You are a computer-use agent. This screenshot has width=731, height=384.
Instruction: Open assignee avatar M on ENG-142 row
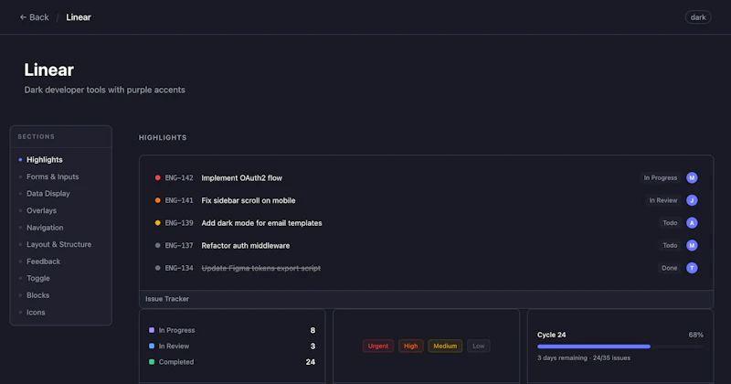coord(692,177)
